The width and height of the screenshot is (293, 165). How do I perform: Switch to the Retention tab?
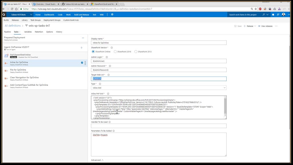pos(39,32)
